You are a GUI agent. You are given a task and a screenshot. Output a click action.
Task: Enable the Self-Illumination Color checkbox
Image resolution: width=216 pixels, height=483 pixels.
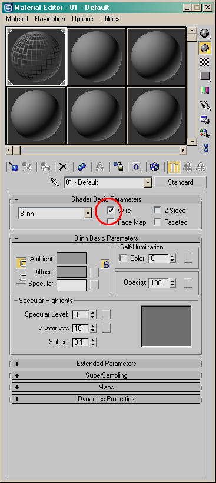123,258
